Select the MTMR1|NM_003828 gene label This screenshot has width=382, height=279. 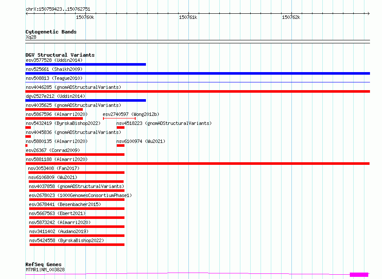(45, 270)
